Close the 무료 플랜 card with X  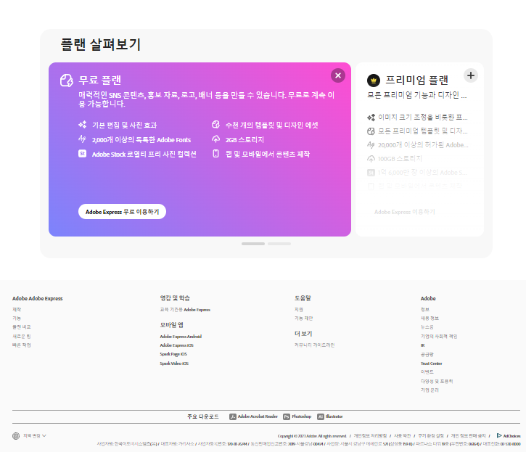pyautogui.click(x=338, y=75)
